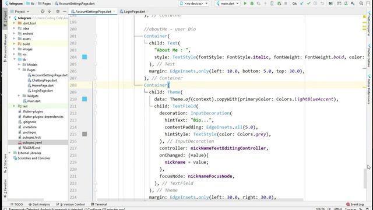Click the editor vertical scrollbar
373x210 pixels.
[x=365, y=178]
